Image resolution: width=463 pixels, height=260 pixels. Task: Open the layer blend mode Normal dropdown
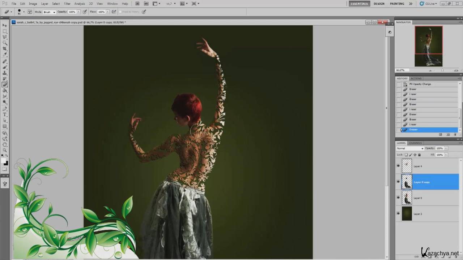click(x=410, y=148)
